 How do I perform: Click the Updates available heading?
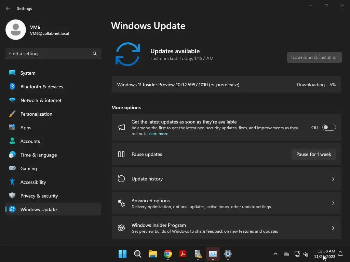click(x=175, y=51)
